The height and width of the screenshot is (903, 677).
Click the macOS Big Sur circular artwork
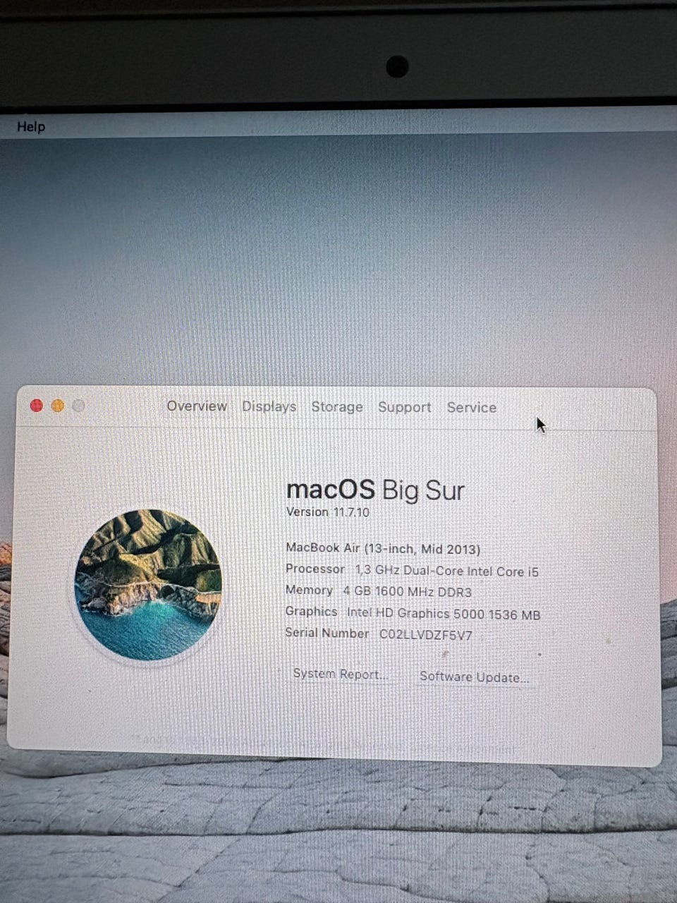pyautogui.click(x=148, y=585)
